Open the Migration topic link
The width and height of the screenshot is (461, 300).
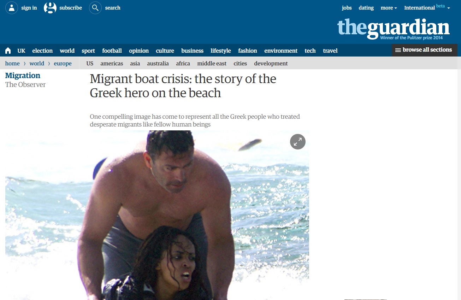[23, 75]
